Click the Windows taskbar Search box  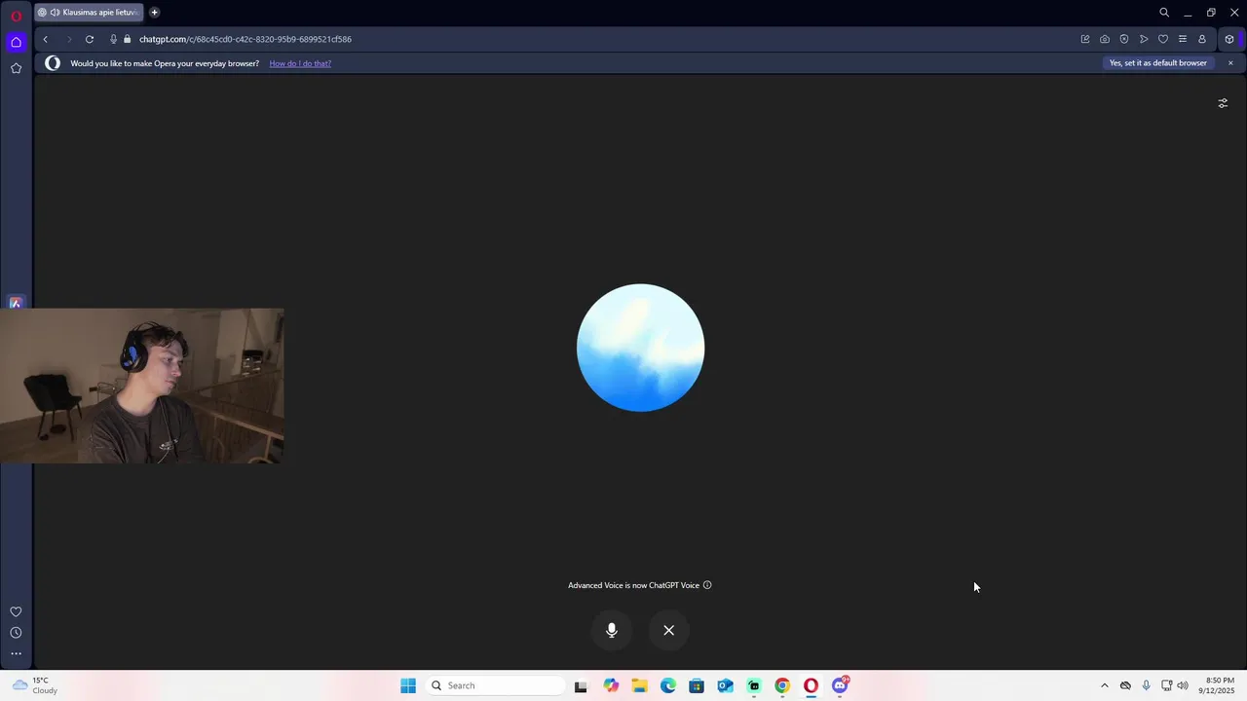tap(495, 685)
